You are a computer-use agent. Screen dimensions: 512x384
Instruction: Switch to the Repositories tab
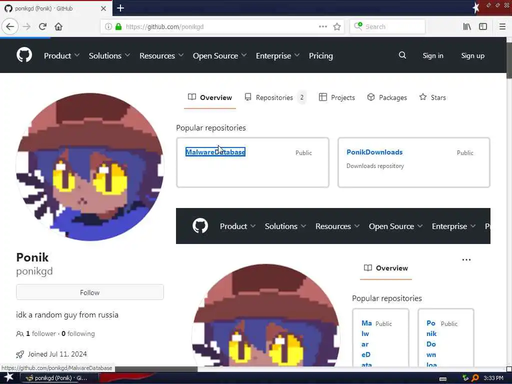275,97
